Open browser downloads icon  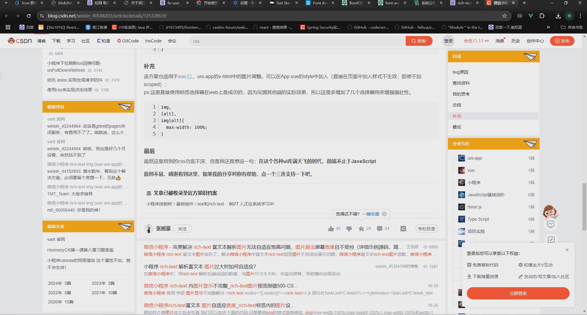[558, 16]
